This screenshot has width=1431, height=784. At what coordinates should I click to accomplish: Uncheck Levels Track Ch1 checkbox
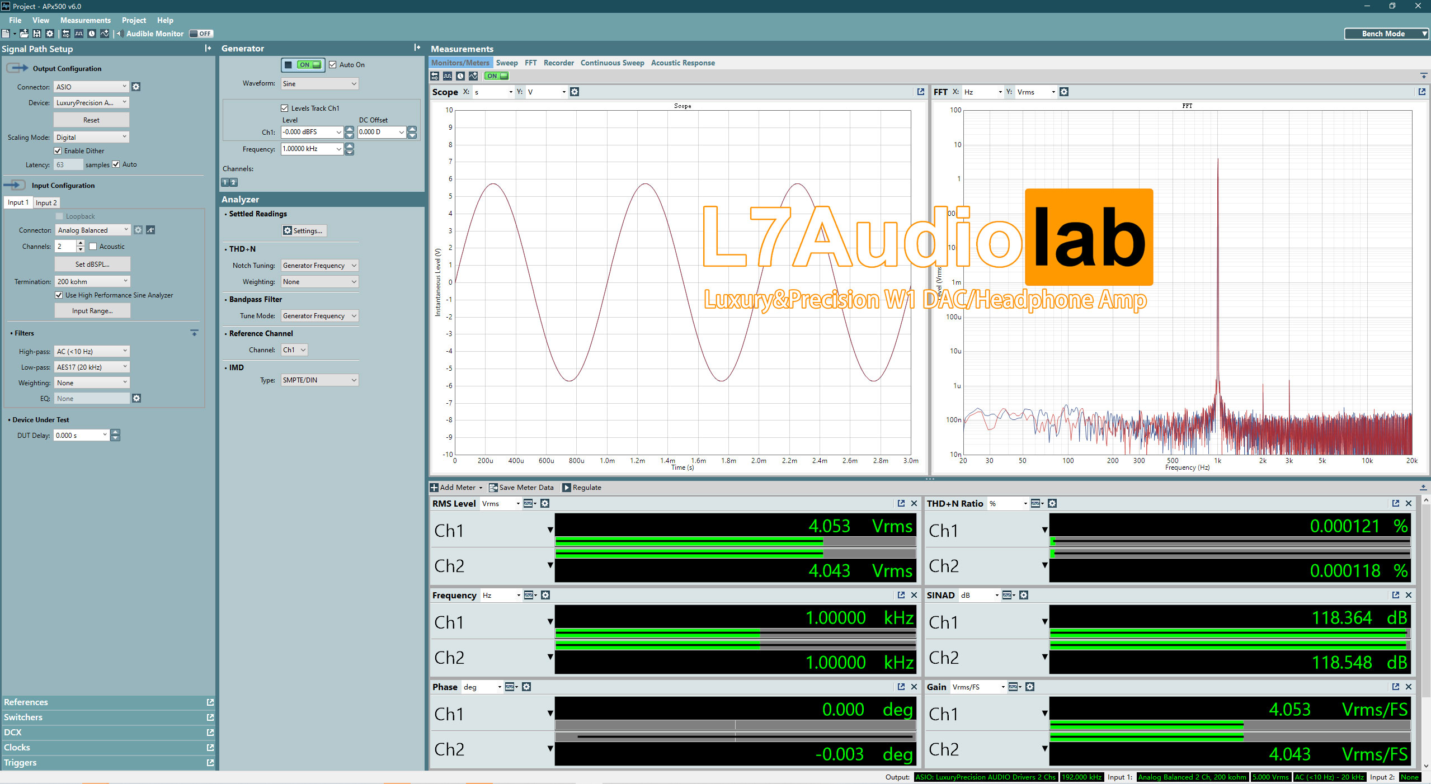point(285,108)
